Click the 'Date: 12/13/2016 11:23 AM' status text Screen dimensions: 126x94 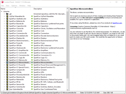tap(90, 92)
